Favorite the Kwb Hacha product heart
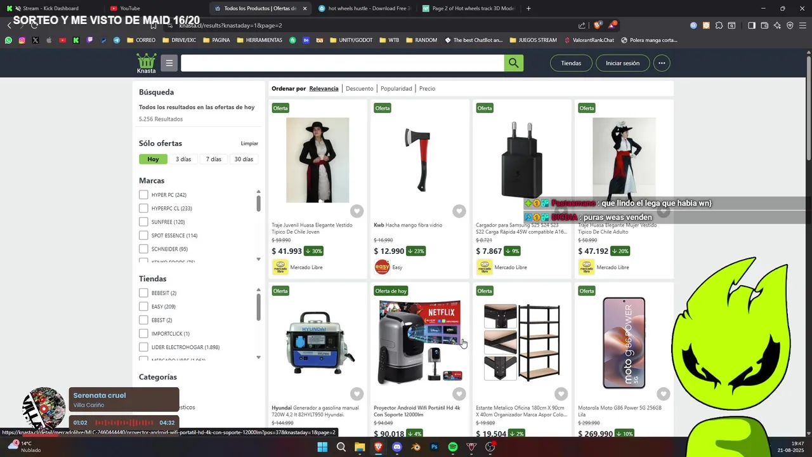This screenshot has height=457, width=812. click(x=459, y=211)
